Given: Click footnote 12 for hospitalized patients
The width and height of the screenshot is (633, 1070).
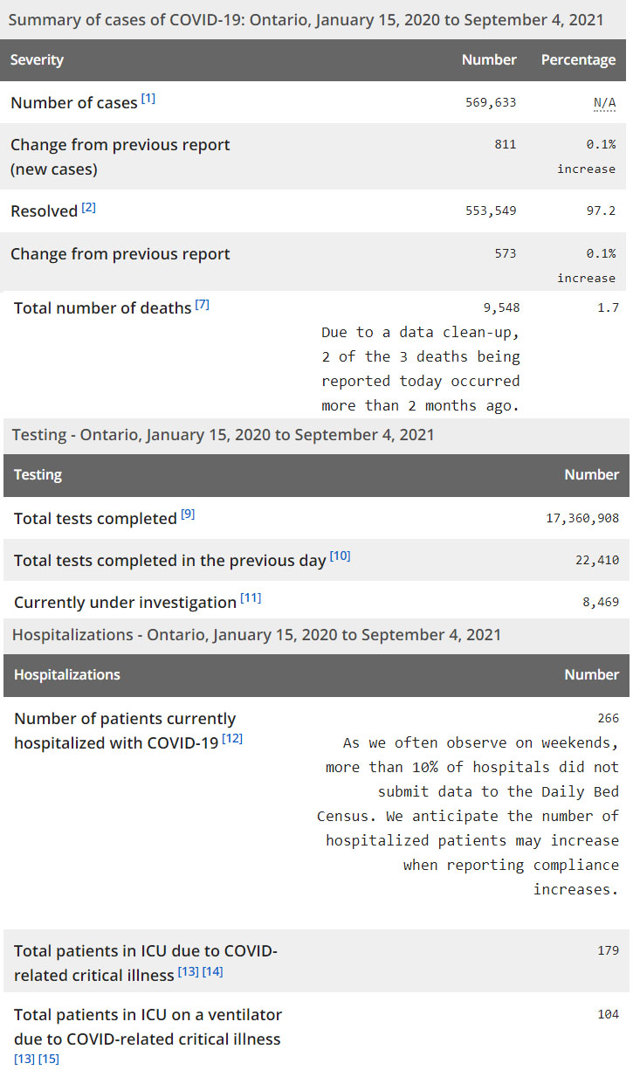Looking at the screenshot, I should [232, 739].
